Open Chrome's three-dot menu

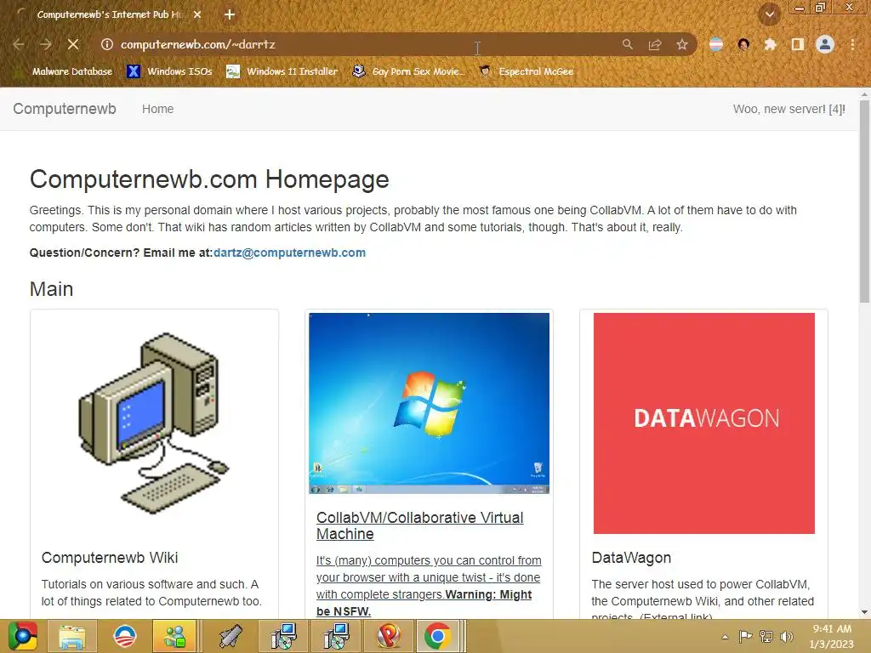coord(852,44)
